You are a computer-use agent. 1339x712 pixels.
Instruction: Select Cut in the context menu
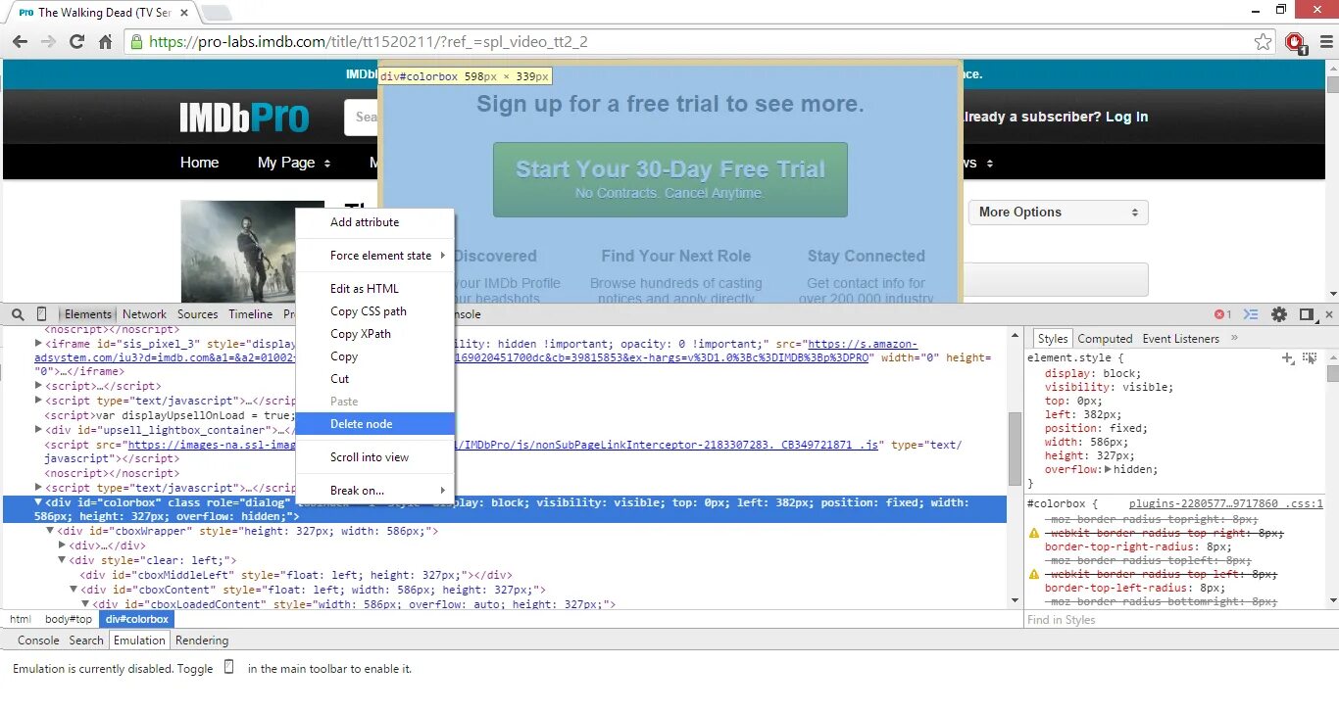(x=375, y=379)
